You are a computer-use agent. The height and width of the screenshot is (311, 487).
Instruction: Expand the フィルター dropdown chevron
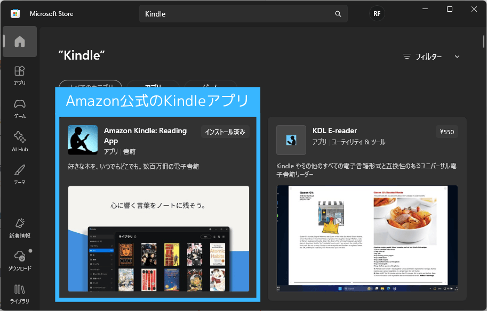457,57
